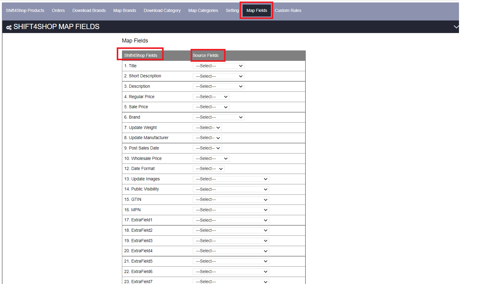Open the Short Description source dropdown
The image size is (489, 284).
[x=218, y=76]
